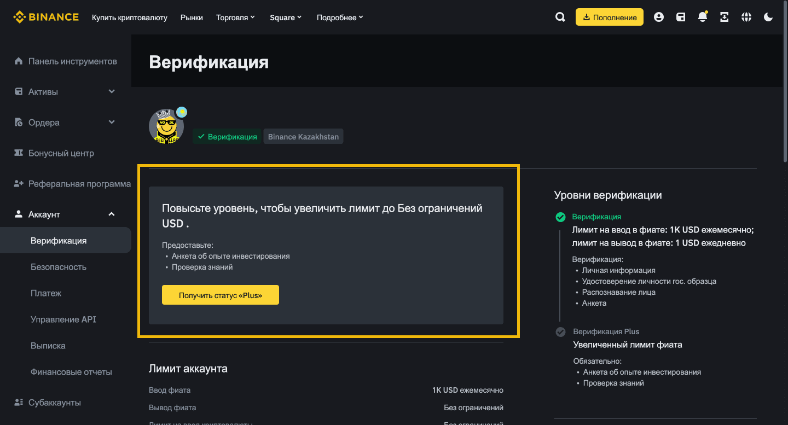Open the wallet icon in header
Screen dimensions: 788x425
(681, 17)
